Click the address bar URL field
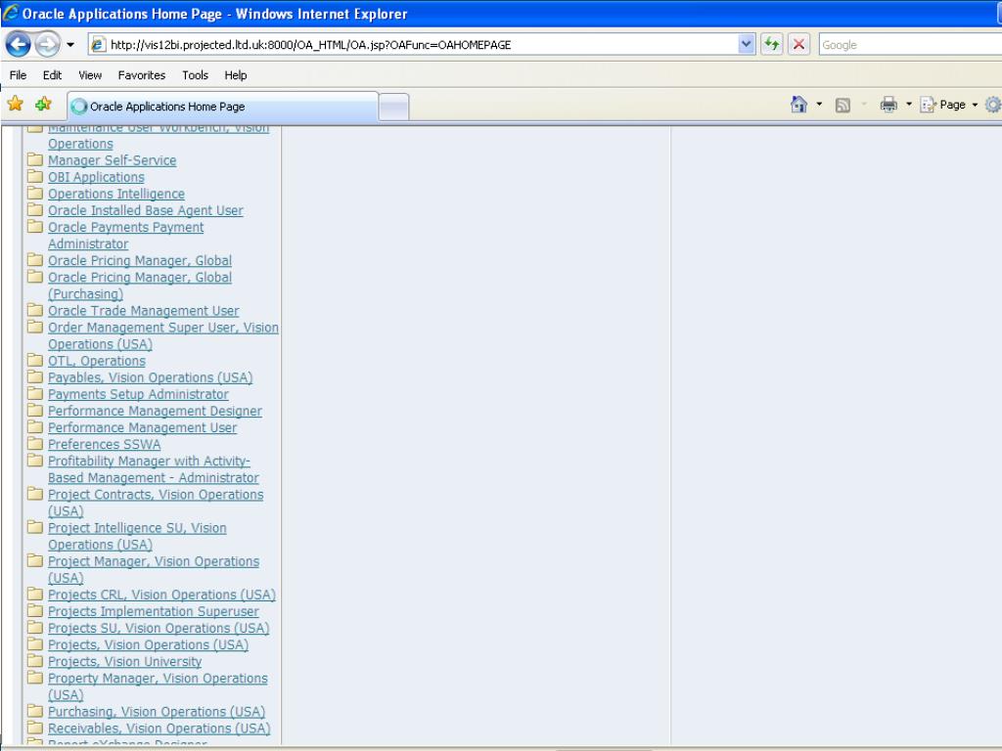The height and width of the screenshot is (751, 1002). [422, 45]
